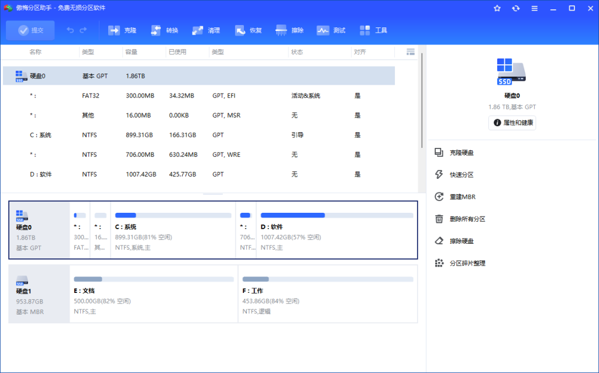
Task: Choose Clone Disk (克隆硬盘) in side panel
Action: (461, 153)
